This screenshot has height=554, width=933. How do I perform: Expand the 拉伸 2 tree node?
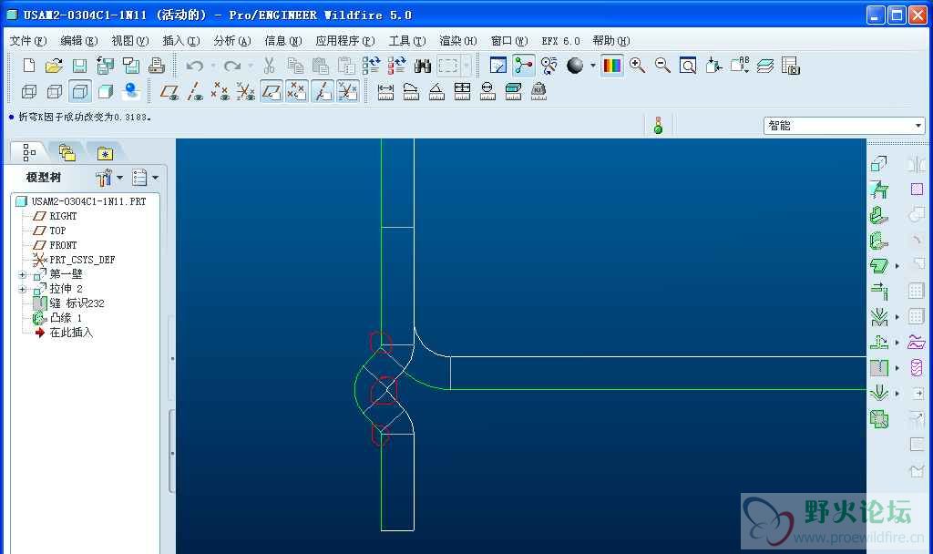(23, 289)
